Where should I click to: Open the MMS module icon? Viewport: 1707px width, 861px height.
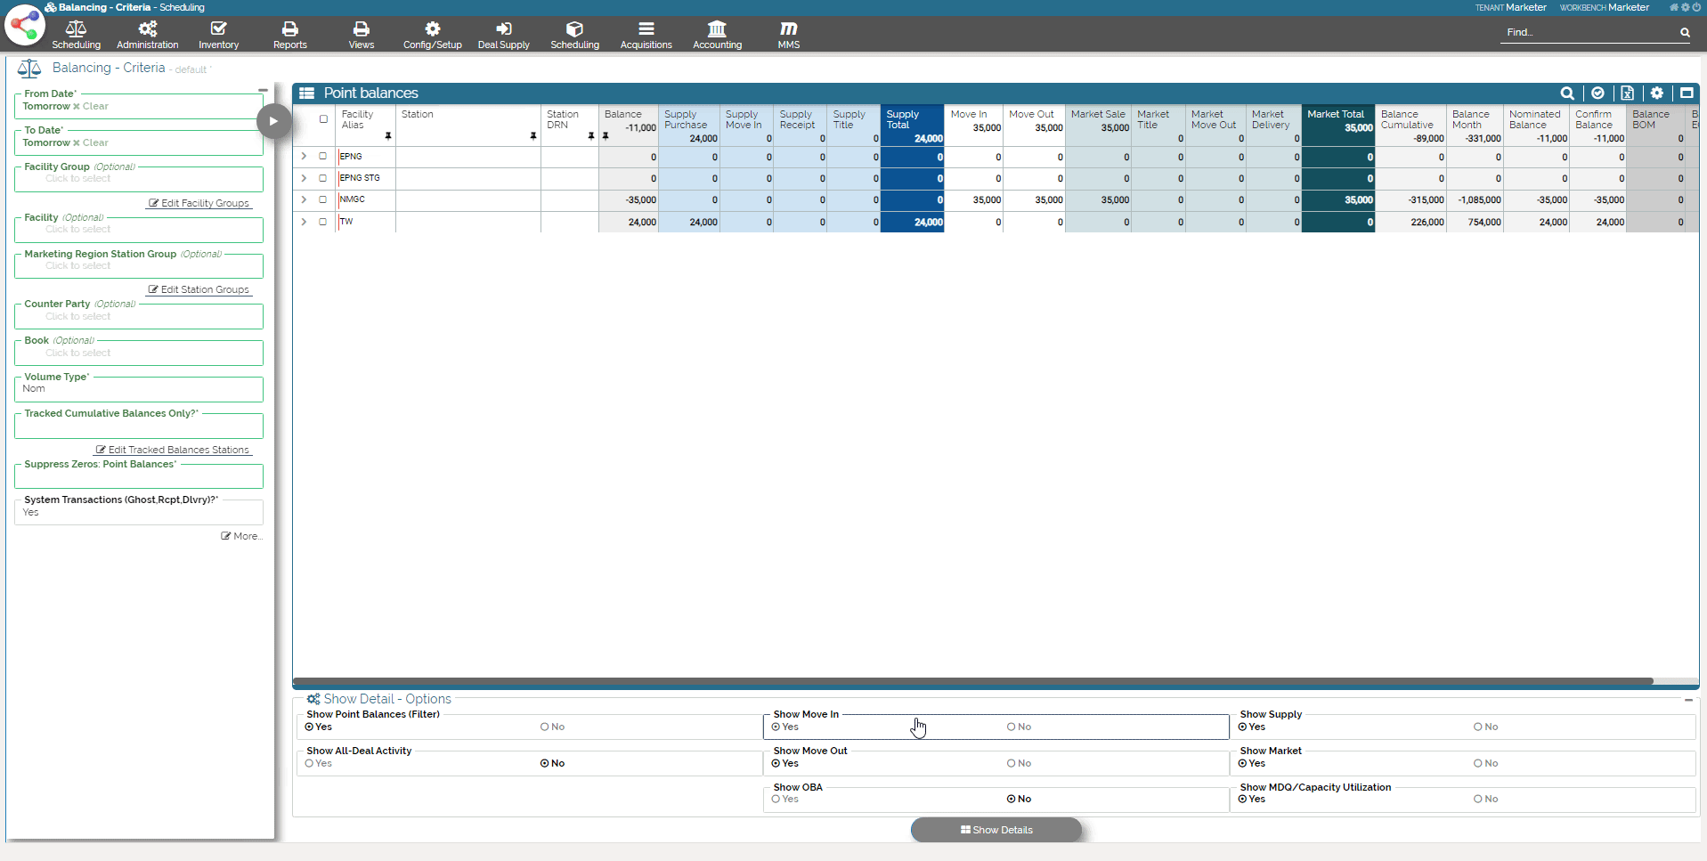click(x=788, y=35)
